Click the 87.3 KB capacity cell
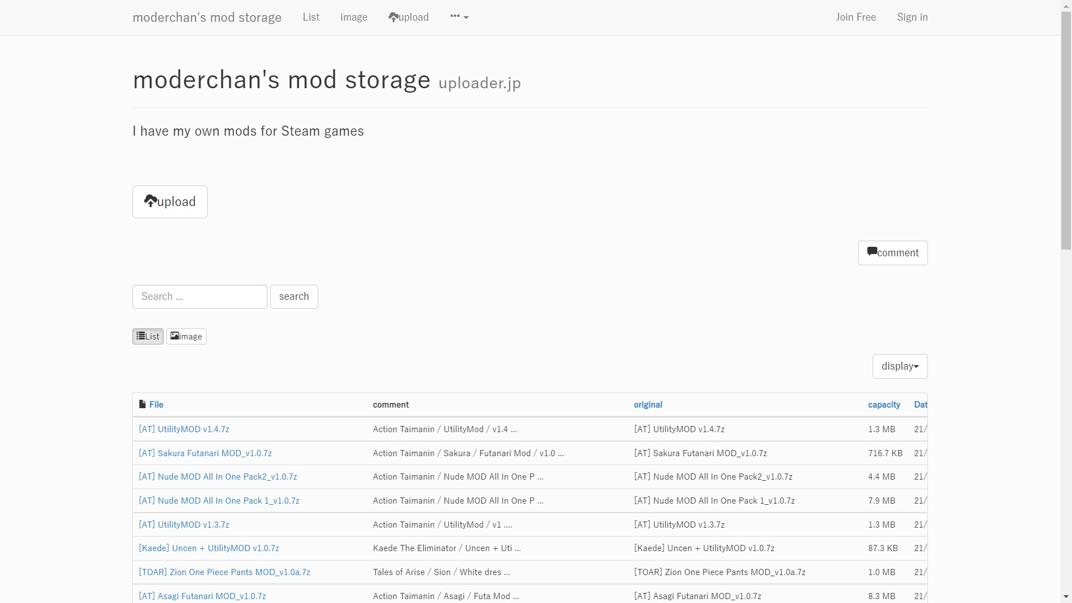This screenshot has height=603, width=1072. (883, 548)
